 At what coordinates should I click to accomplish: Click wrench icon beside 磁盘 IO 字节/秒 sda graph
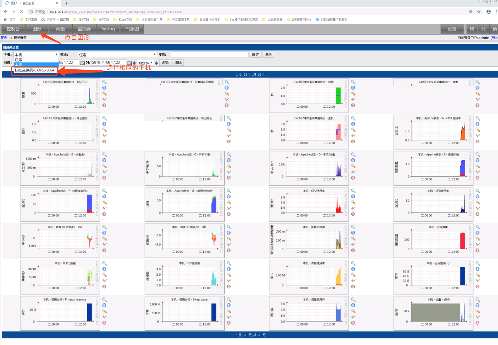(x=104, y=238)
